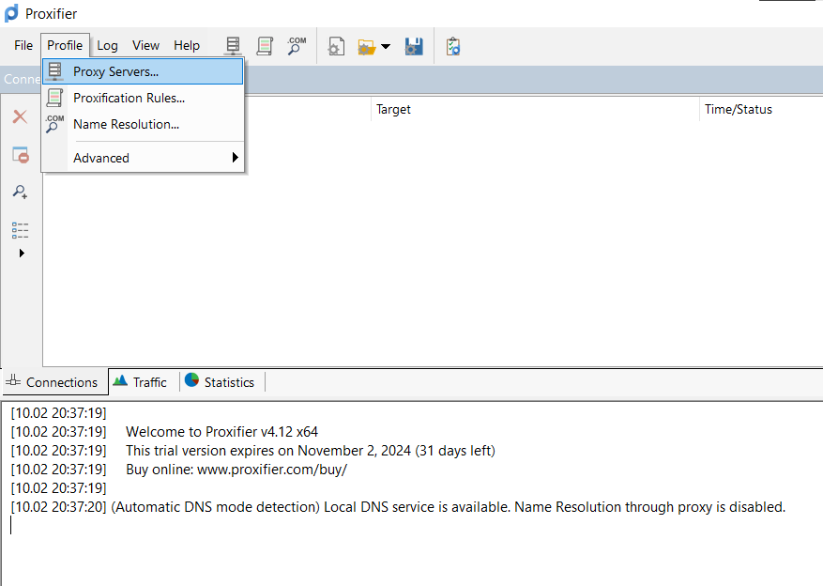Viewport: 823px width, 586px height.
Task: Expand the Advanced submenu
Action: click(143, 158)
